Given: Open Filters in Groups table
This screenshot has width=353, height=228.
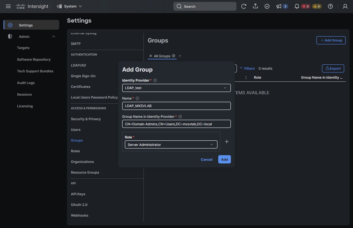Looking at the screenshot, I should pyautogui.click(x=247, y=68).
